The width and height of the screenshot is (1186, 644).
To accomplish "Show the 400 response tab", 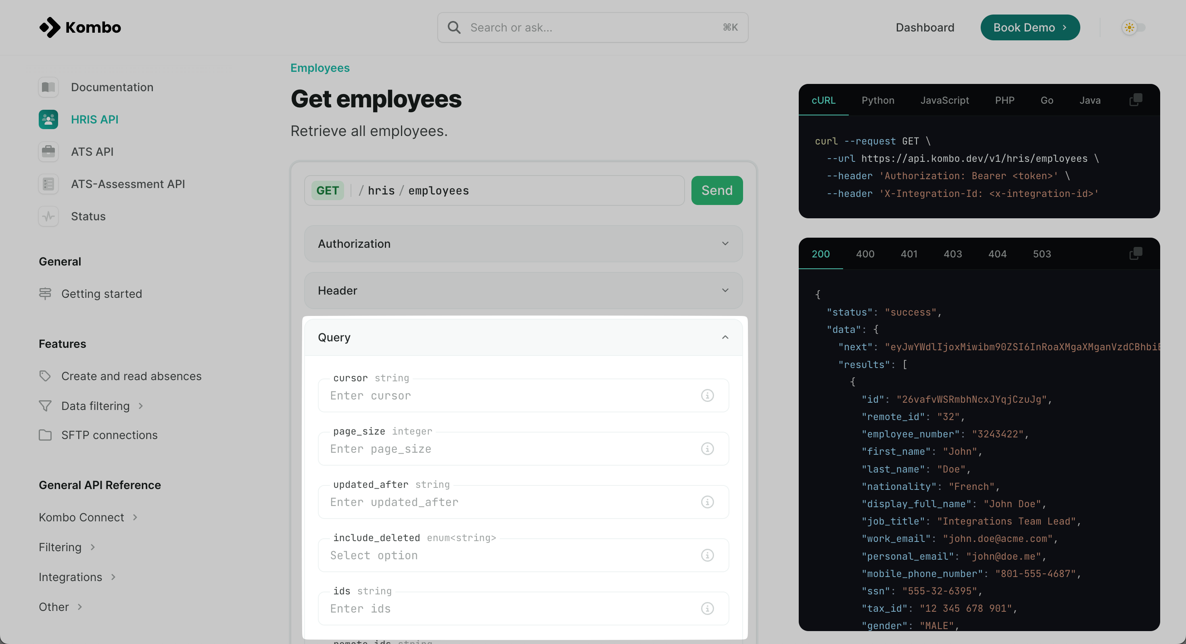I will point(865,254).
